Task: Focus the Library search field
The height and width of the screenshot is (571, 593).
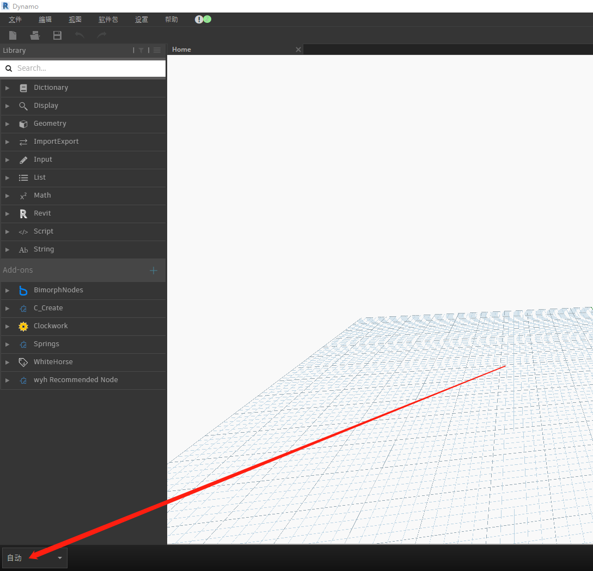Action: click(x=83, y=69)
